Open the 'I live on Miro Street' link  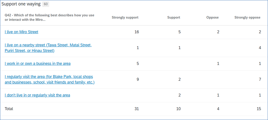click(21, 32)
